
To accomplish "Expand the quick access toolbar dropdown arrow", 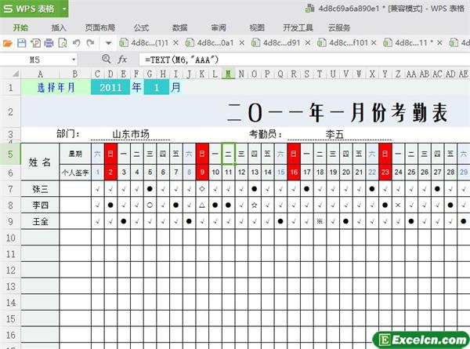I will pos(109,43).
